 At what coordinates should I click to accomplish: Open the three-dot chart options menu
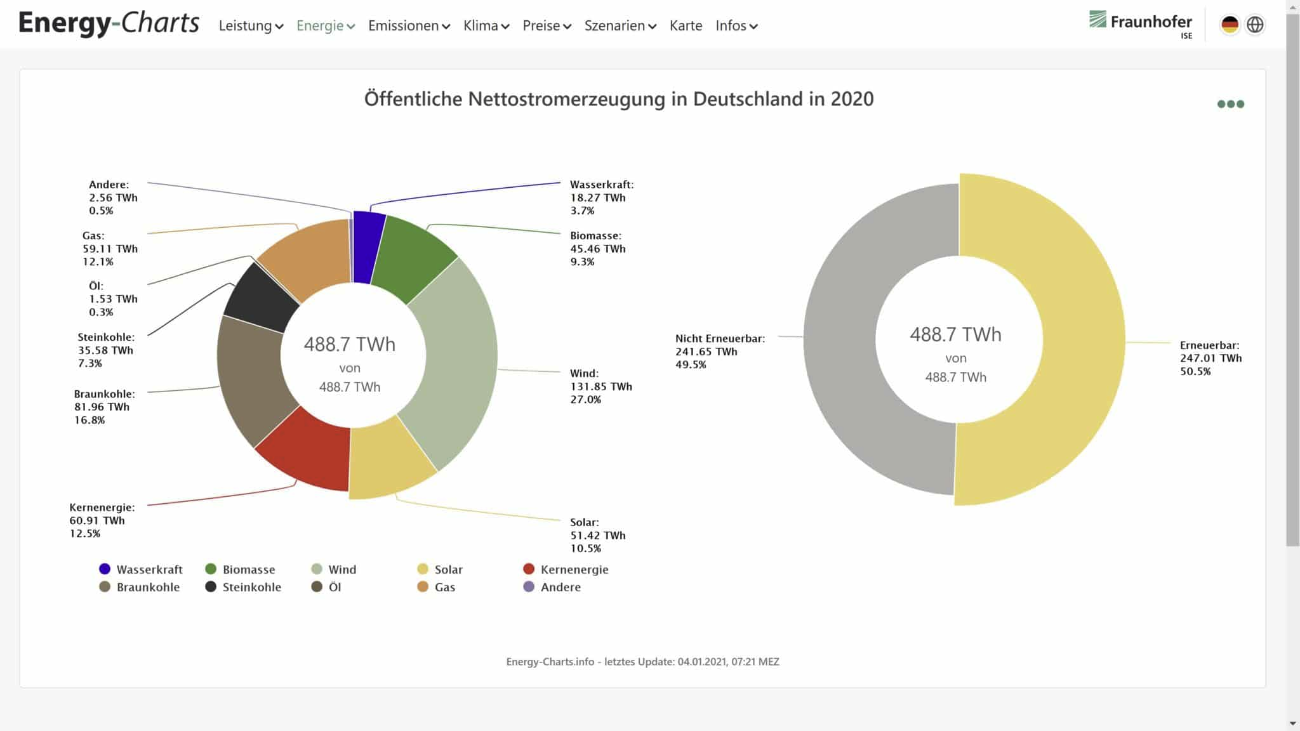click(x=1230, y=104)
